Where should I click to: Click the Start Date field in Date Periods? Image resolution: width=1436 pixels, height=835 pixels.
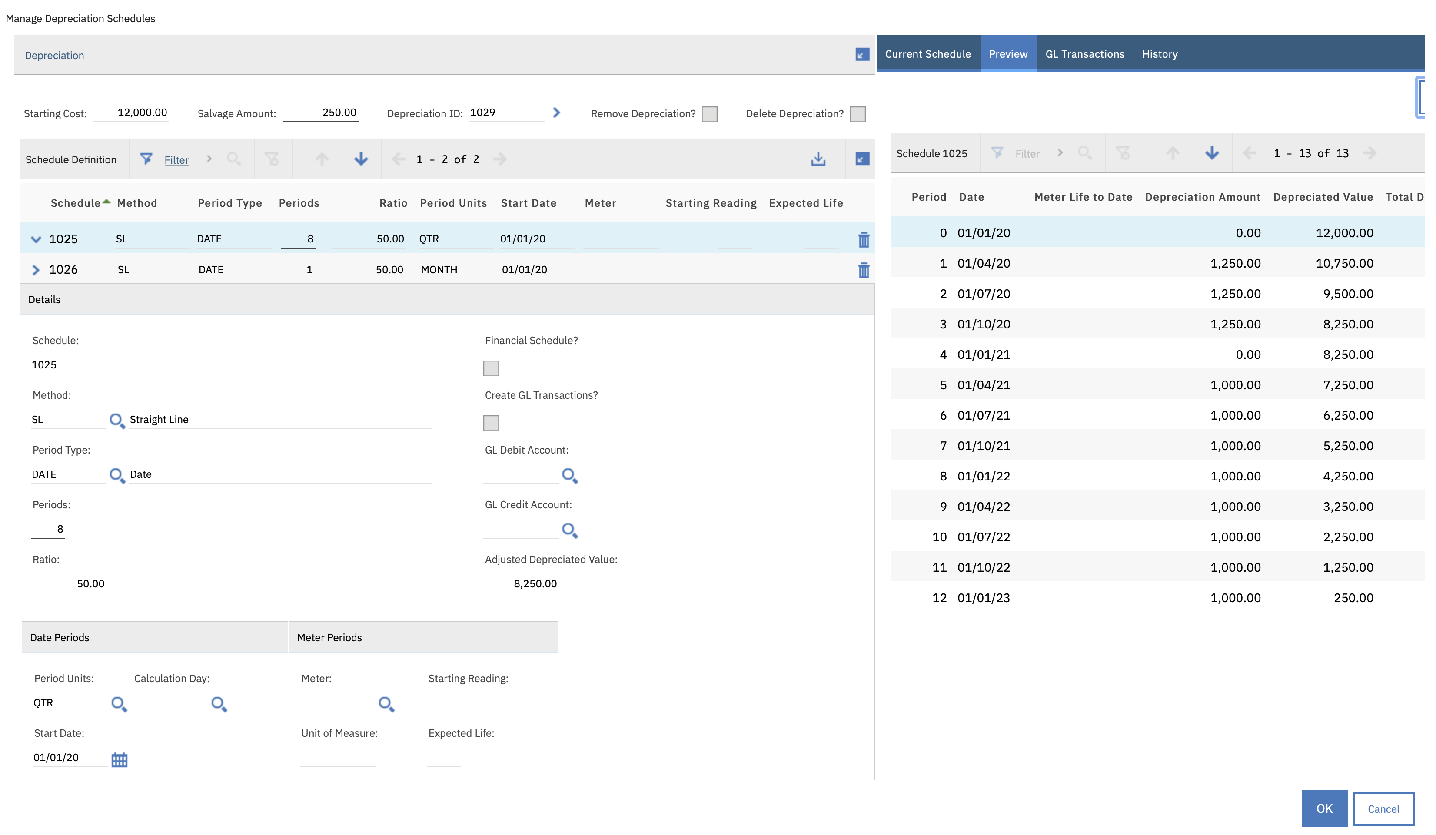70,758
